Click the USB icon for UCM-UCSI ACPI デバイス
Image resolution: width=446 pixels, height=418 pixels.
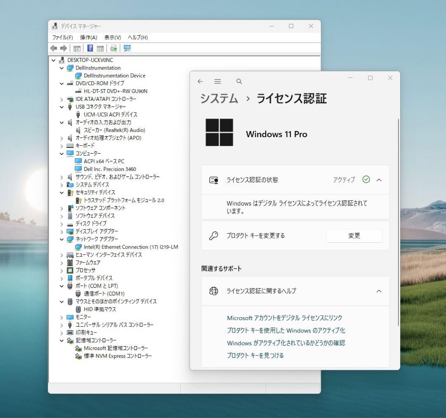(78, 114)
